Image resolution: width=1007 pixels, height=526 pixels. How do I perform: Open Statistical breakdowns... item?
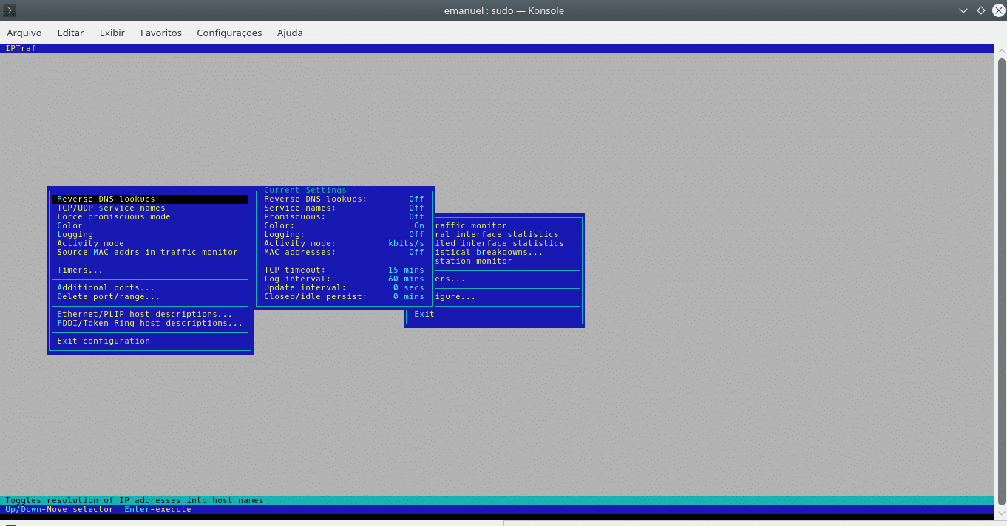pos(489,252)
